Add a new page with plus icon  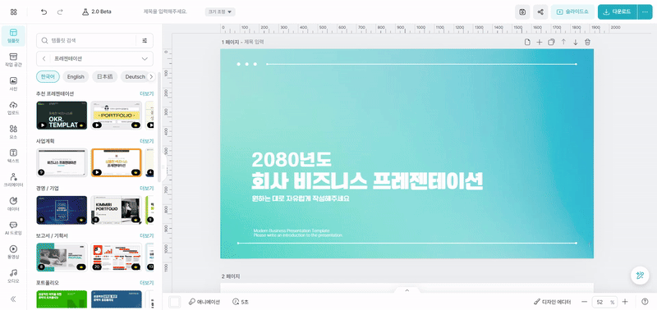[x=540, y=42]
